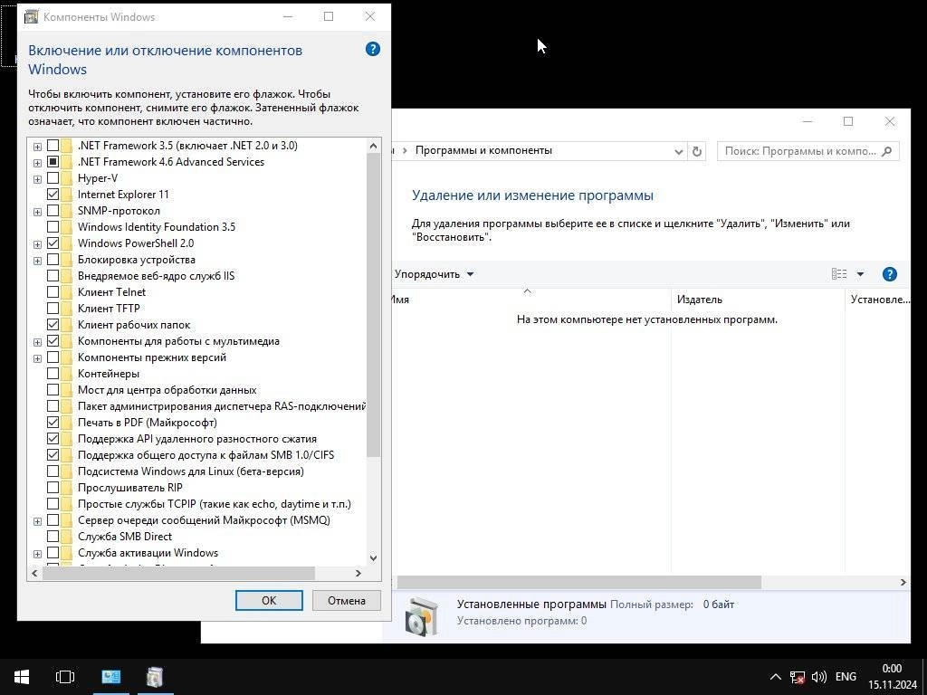Click the programs list horizontal scrollbar thumb
The width and height of the screenshot is (927, 695).
click(x=578, y=582)
